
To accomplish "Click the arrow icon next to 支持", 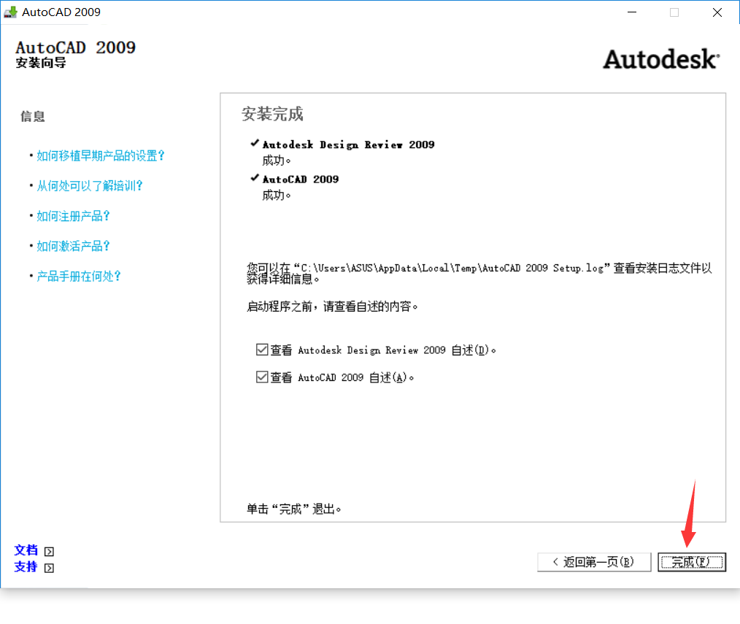I will (x=49, y=568).
